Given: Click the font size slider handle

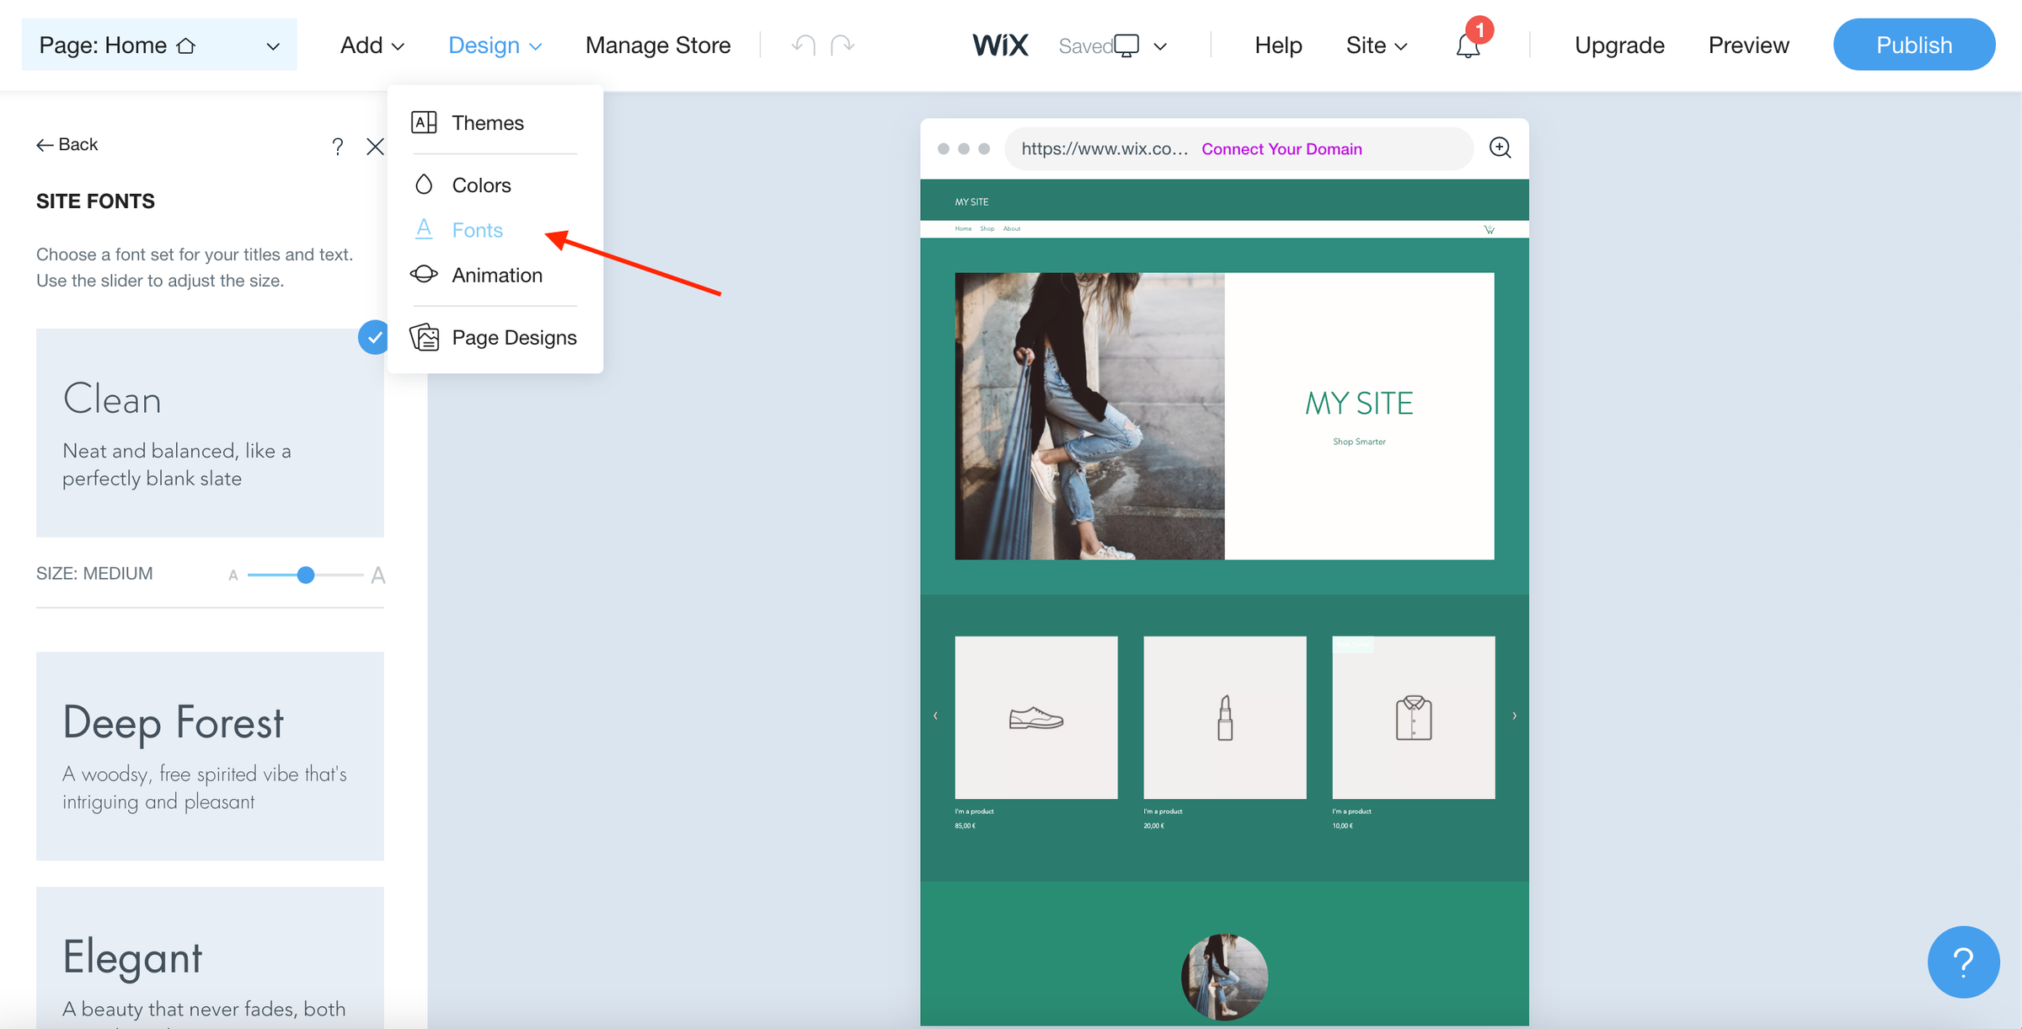Looking at the screenshot, I should click(x=306, y=575).
